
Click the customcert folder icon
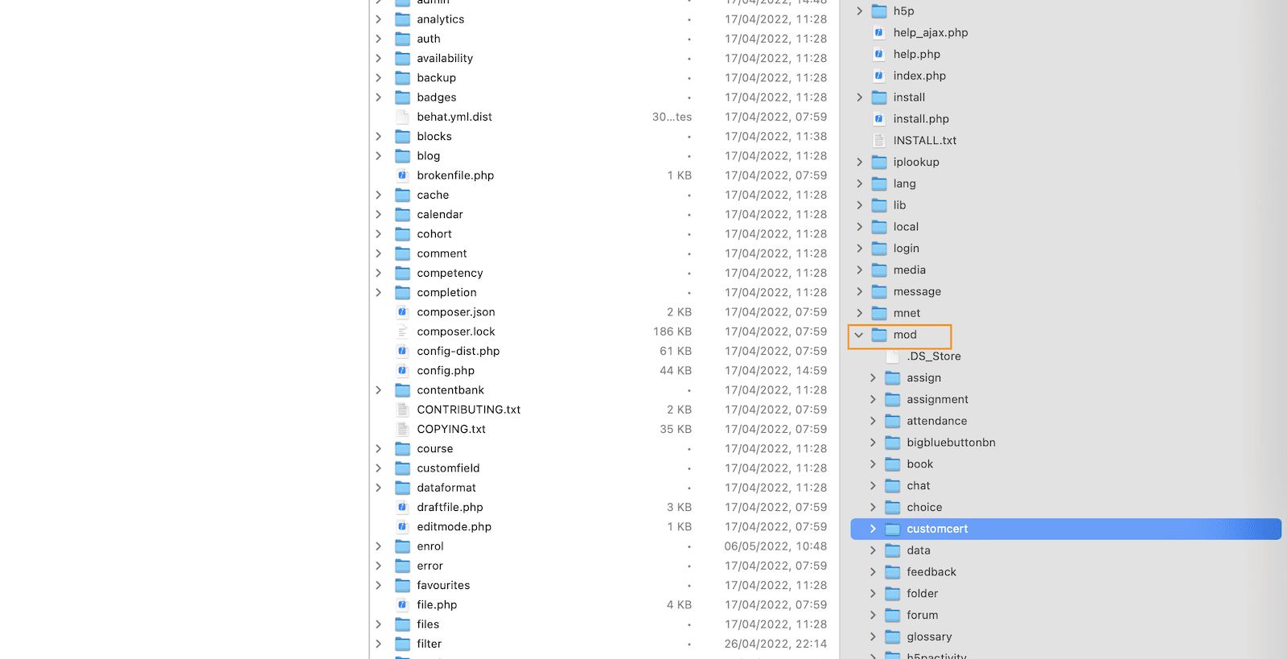coord(893,529)
